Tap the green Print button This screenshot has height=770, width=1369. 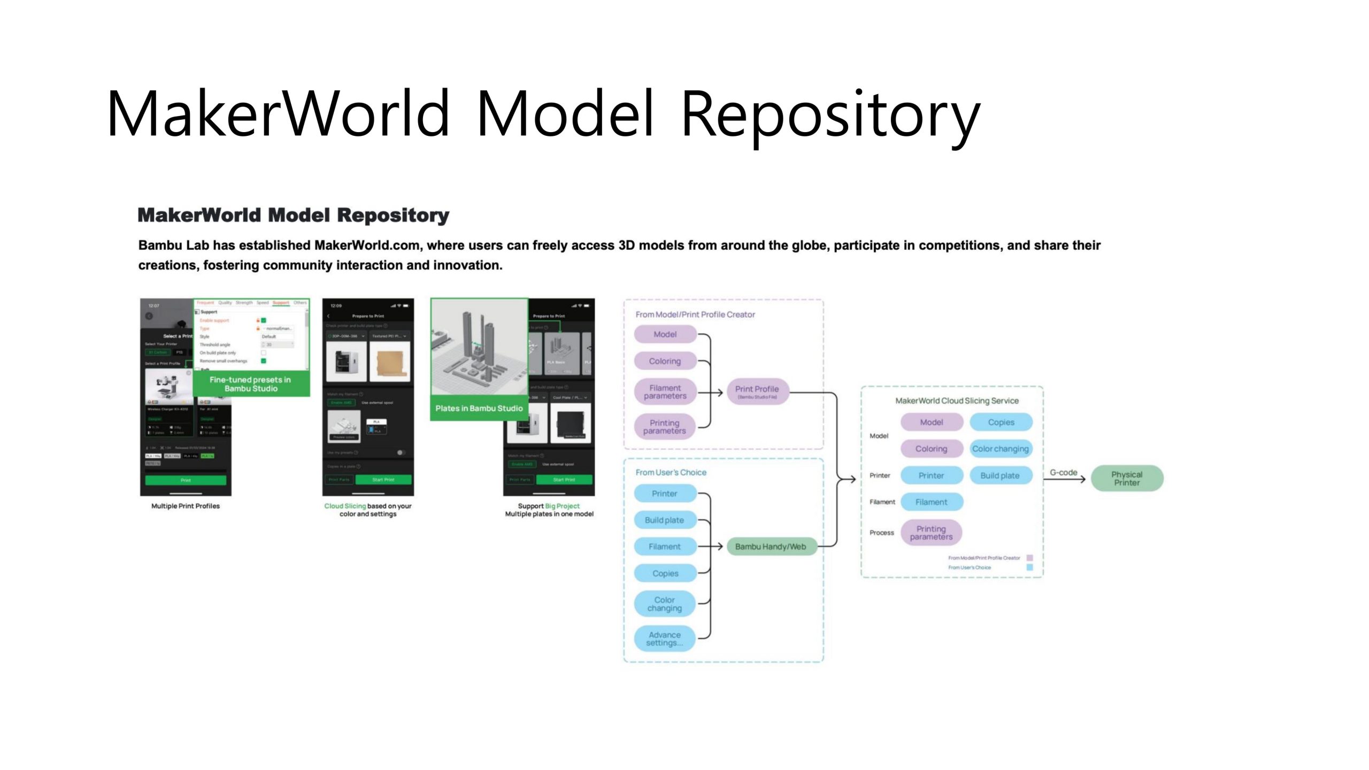[186, 480]
